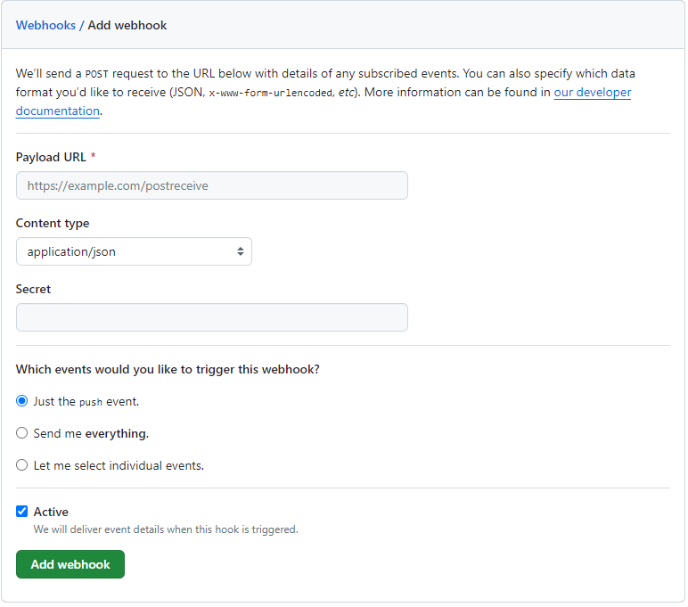This screenshot has width=688, height=607.
Task: Click the Secret label text
Action: [x=33, y=289]
